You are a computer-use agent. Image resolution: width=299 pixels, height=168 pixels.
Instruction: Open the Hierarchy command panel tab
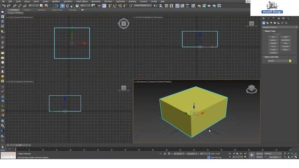tap(273, 19)
